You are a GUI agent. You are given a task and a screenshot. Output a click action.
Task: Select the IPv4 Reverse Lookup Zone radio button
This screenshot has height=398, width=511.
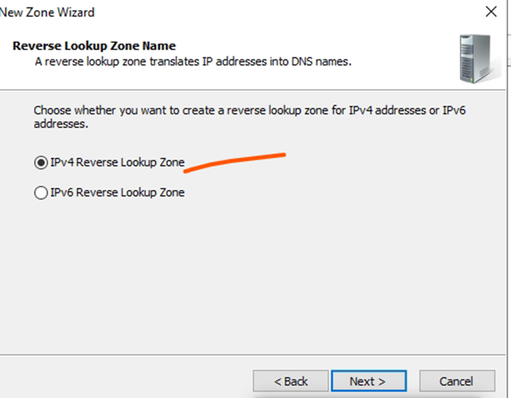41,162
